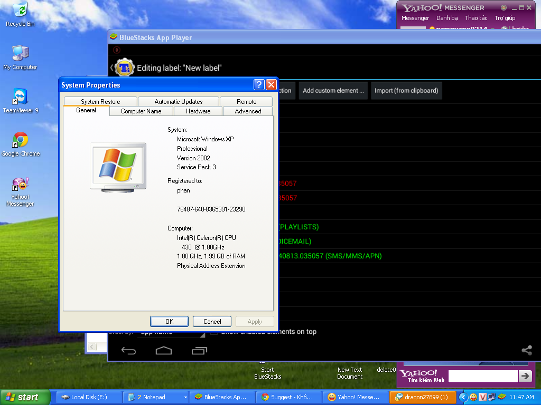Tap the Android recent apps button
The width and height of the screenshot is (541, 405).
tap(199, 351)
